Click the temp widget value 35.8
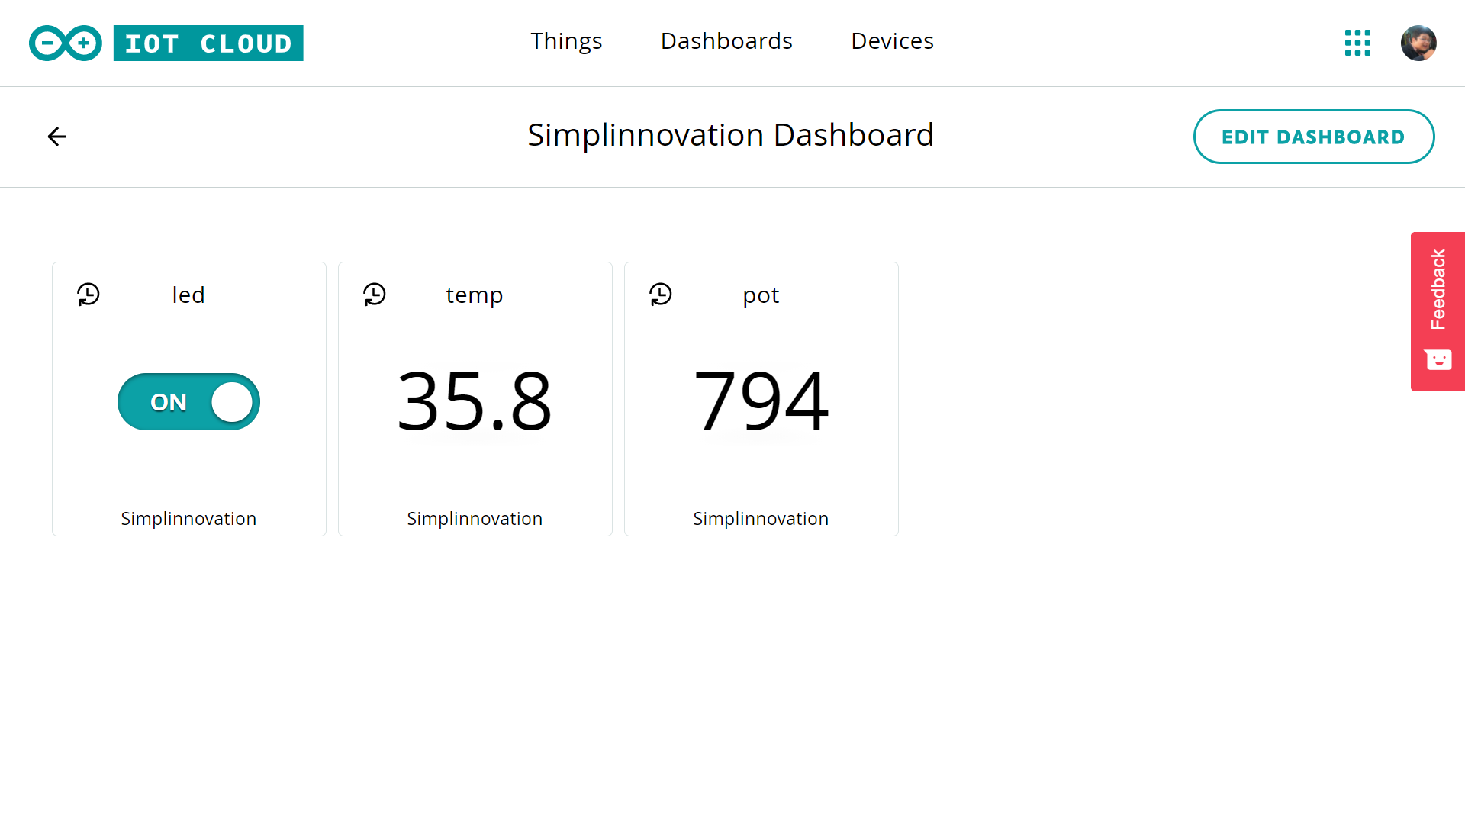Image resolution: width=1465 pixels, height=824 pixels. 474,401
